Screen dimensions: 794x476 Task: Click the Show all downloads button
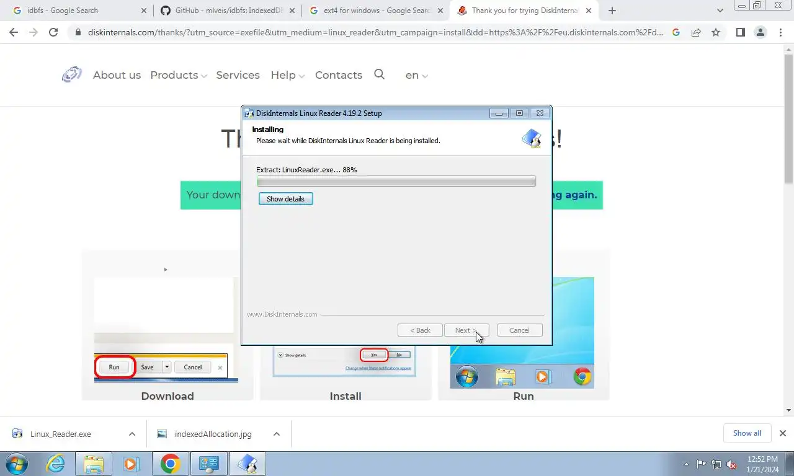[x=747, y=433]
